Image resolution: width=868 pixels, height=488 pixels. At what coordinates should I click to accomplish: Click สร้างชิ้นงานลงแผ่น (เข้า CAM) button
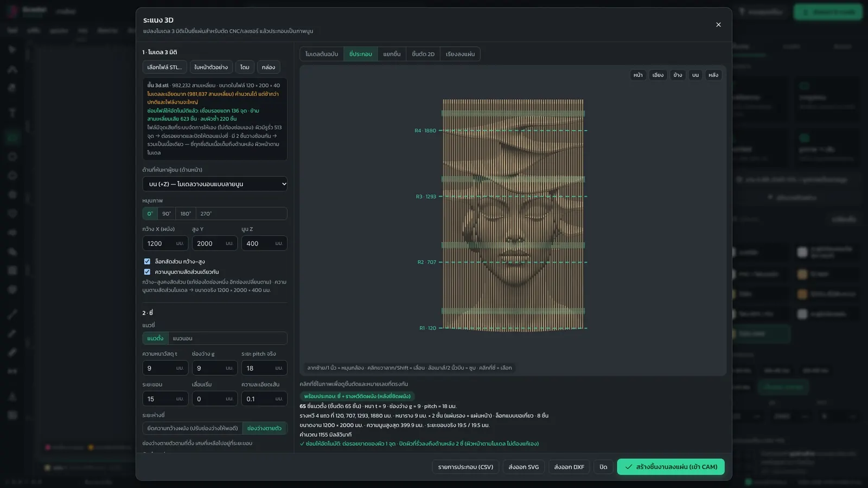pyautogui.click(x=671, y=467)
